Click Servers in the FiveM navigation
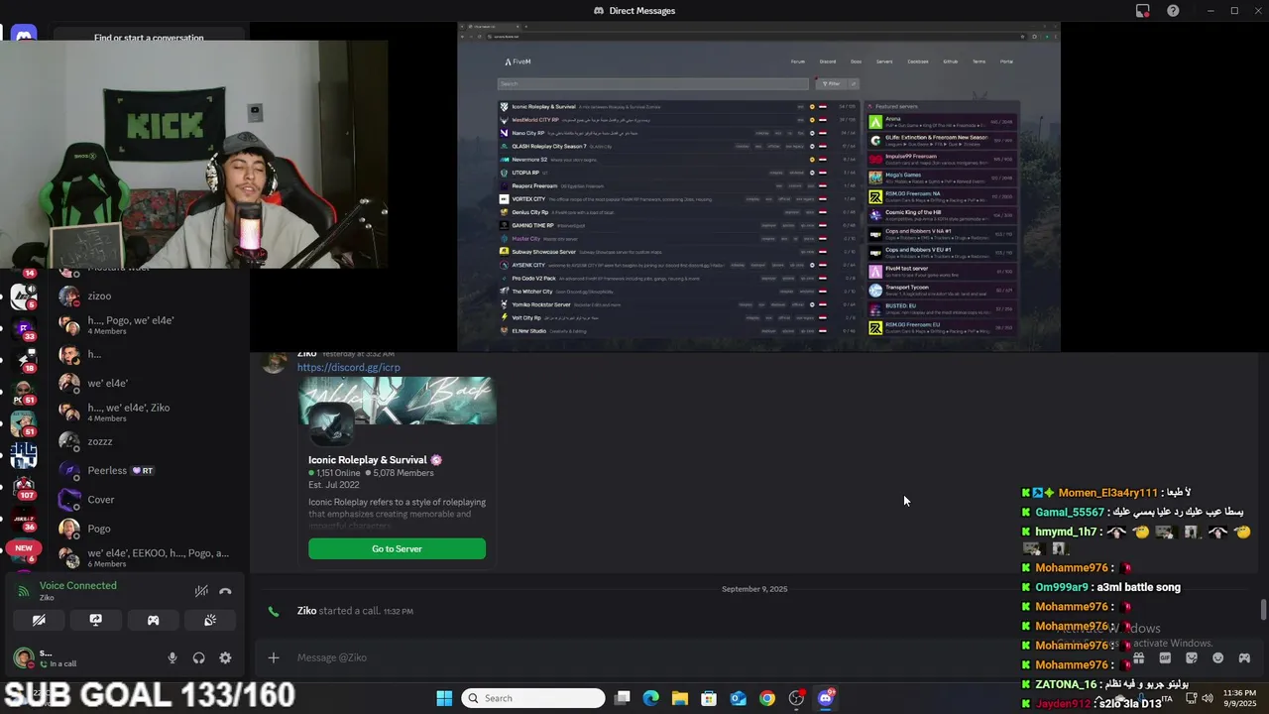The image size is (1269, 714). (x=884, y=61)
